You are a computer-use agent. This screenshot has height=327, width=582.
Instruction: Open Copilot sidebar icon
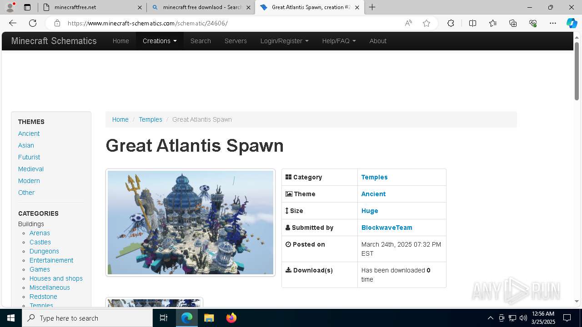[x=572, y=23]
